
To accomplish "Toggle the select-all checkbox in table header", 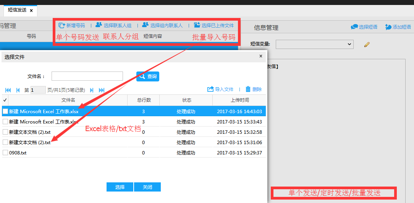I will (x=5, y=100).
